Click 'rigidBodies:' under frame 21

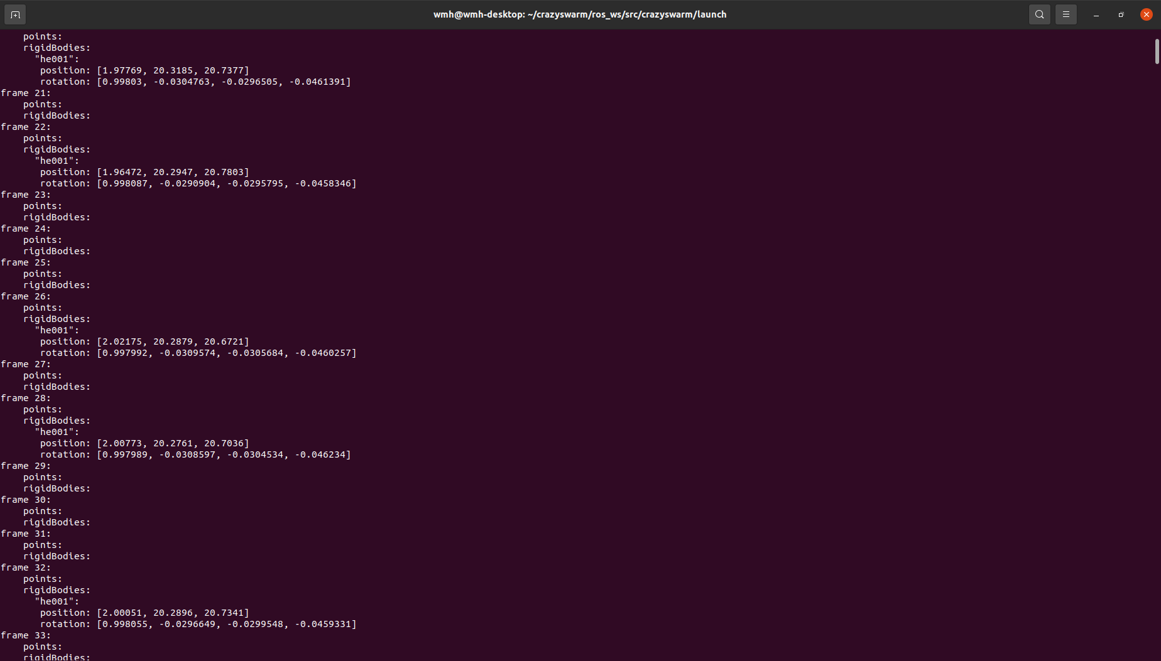click(x=57, y=116)
